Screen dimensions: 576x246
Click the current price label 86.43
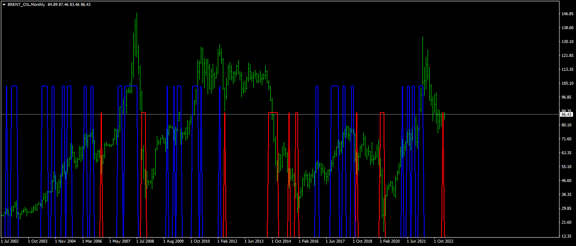click(x=566, y=114)
